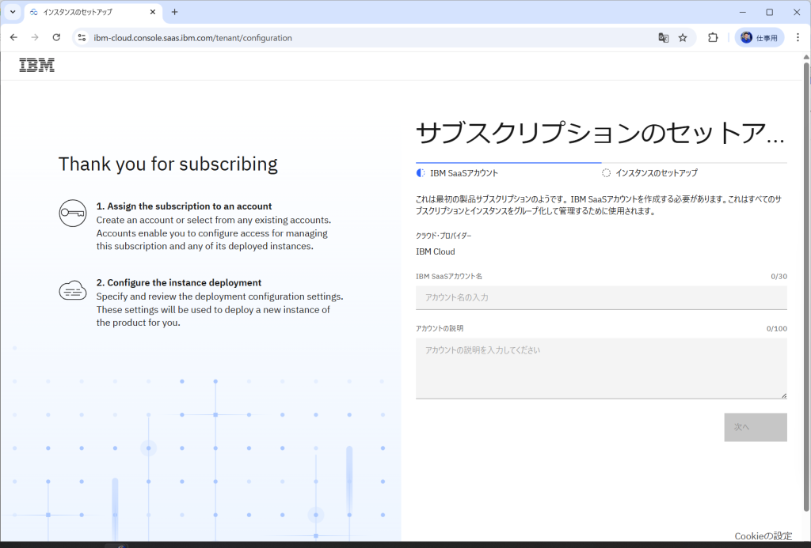The width and height of the screenshot is (811, 548).
Task: Open the Chrome three-dot menu
Action: coord(798,38)
